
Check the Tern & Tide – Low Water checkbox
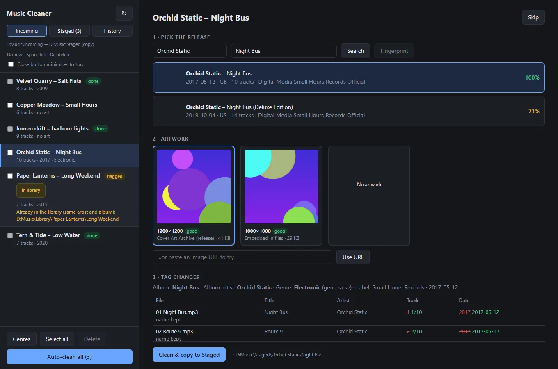pyautogui.click(x=10, y=235)
